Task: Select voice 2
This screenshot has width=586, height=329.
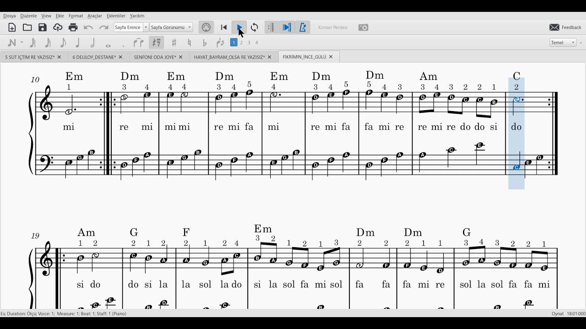Action: [241, 42]
